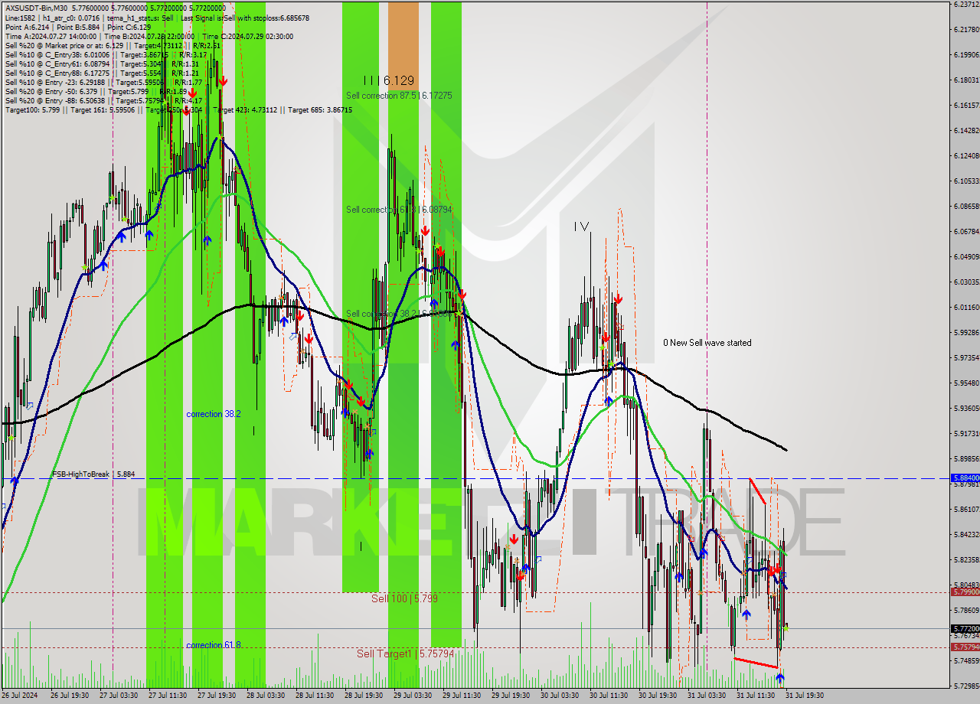Screen dimensions: 980x704
Task: Click the black 5.77200 current price tag
Action: (x=965, y=628)
